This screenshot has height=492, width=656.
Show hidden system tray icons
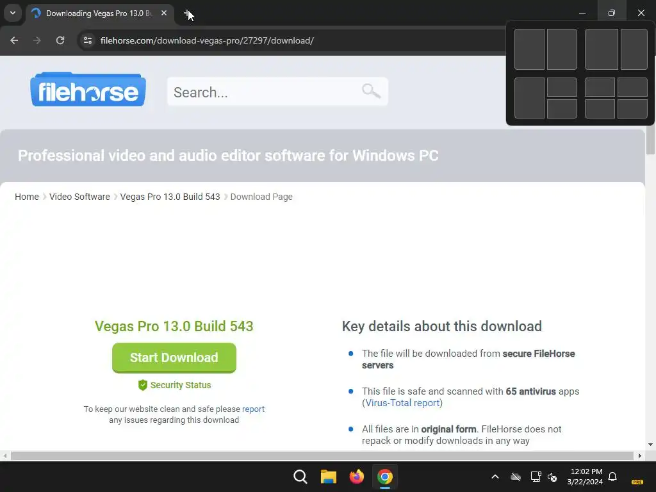[x=495, y=477]
